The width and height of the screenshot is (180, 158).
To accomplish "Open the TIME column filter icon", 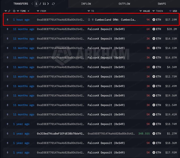I will (18, 11).
